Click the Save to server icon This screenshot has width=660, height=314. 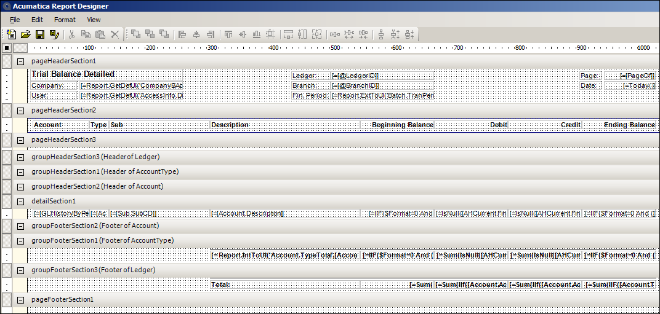[54, 34]
